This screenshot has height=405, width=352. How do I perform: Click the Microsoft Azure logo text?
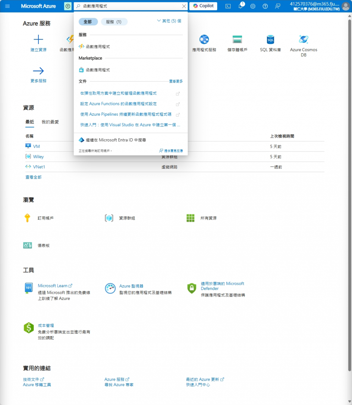[x=38, y=6]
